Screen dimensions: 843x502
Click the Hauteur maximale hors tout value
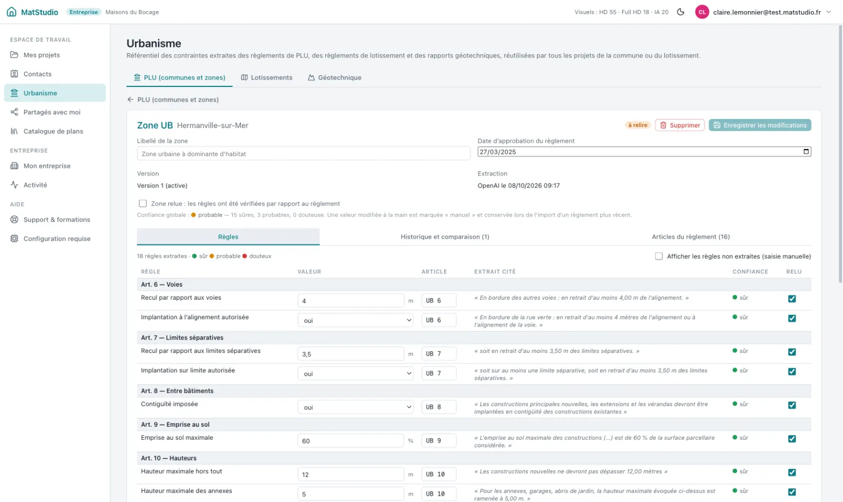tap(351, 475)
